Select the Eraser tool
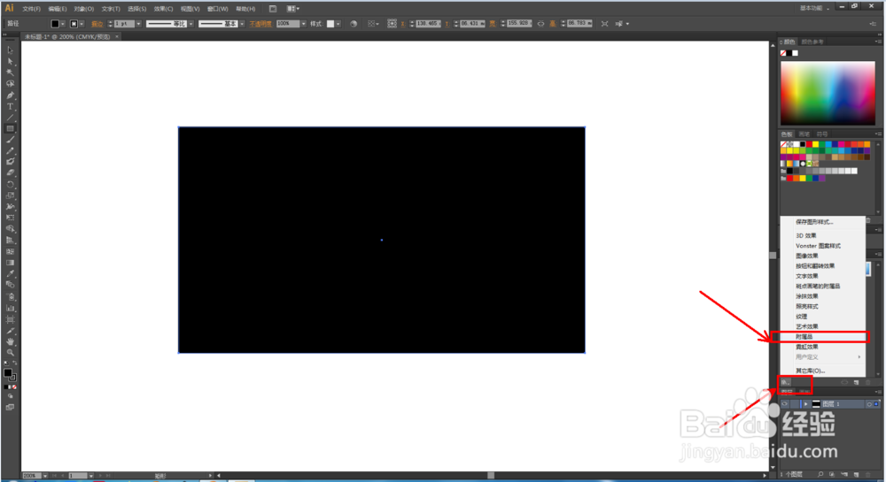Screen dimensions: 886x482 pyautogui.click(x=10, y=173)
